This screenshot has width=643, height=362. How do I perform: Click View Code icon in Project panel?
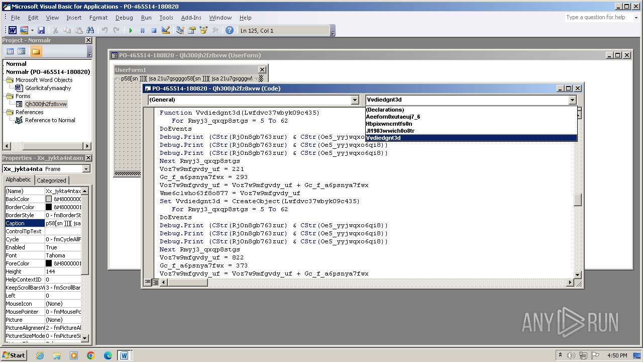click(x=10, y=51)
